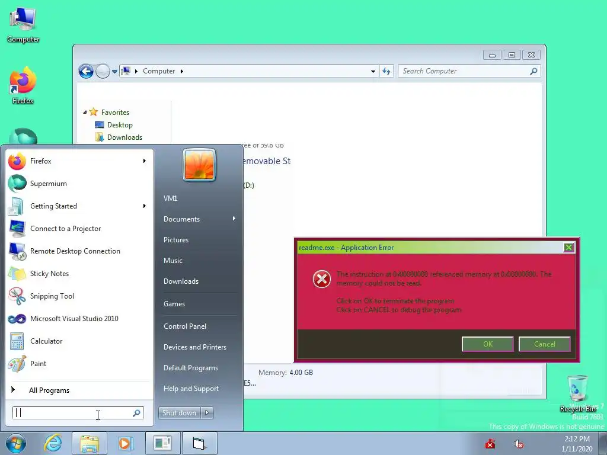Open recent pages dropdown in Explorer
The height and width of the screenshot is (455, 607).
pyautogui.click(x=114, y=72)
